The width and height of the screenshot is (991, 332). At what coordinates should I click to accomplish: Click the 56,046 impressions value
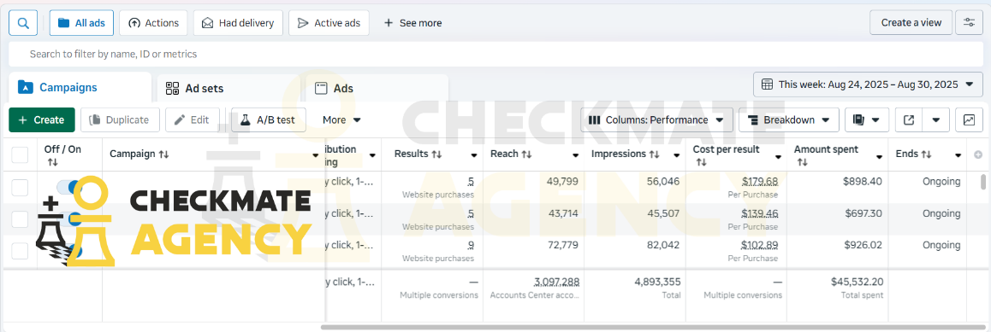coord(663,182)
